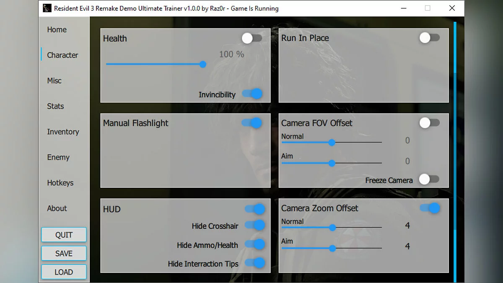The width and height of the screenshot is (503, 283).
Task: Switch to the Inventory section
Action: (63, 132)
